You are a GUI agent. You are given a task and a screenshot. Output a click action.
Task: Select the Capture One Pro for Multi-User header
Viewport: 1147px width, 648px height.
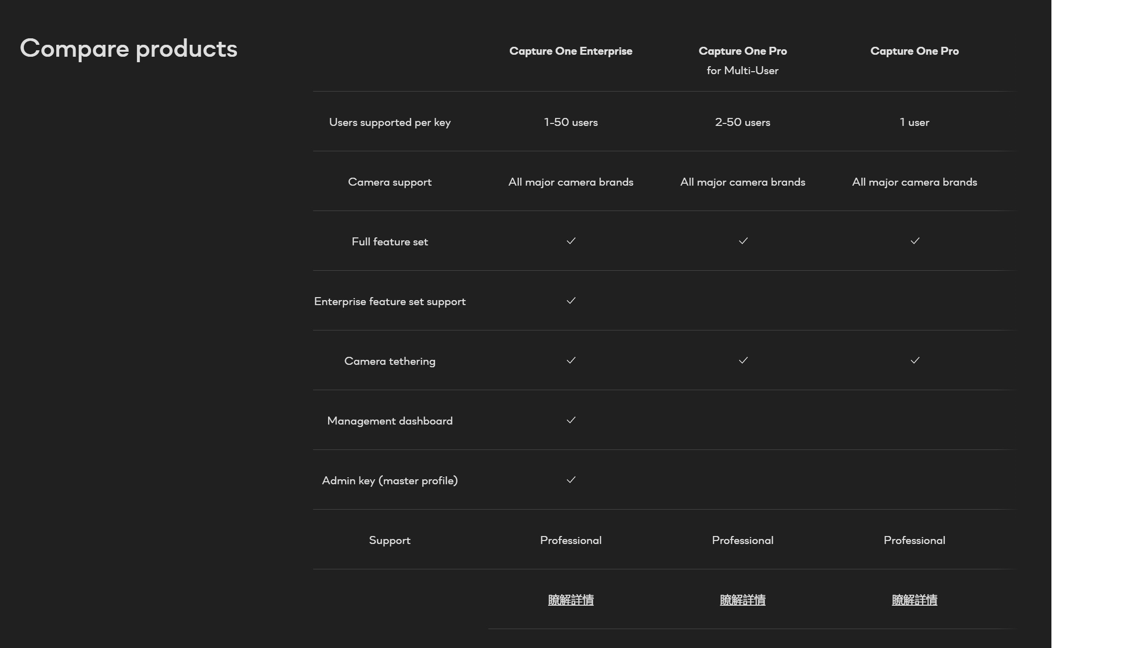(743, 61)
